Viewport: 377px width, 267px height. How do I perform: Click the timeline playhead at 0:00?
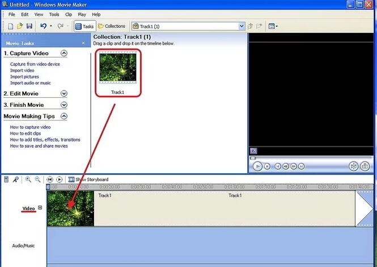coord(48,187)
